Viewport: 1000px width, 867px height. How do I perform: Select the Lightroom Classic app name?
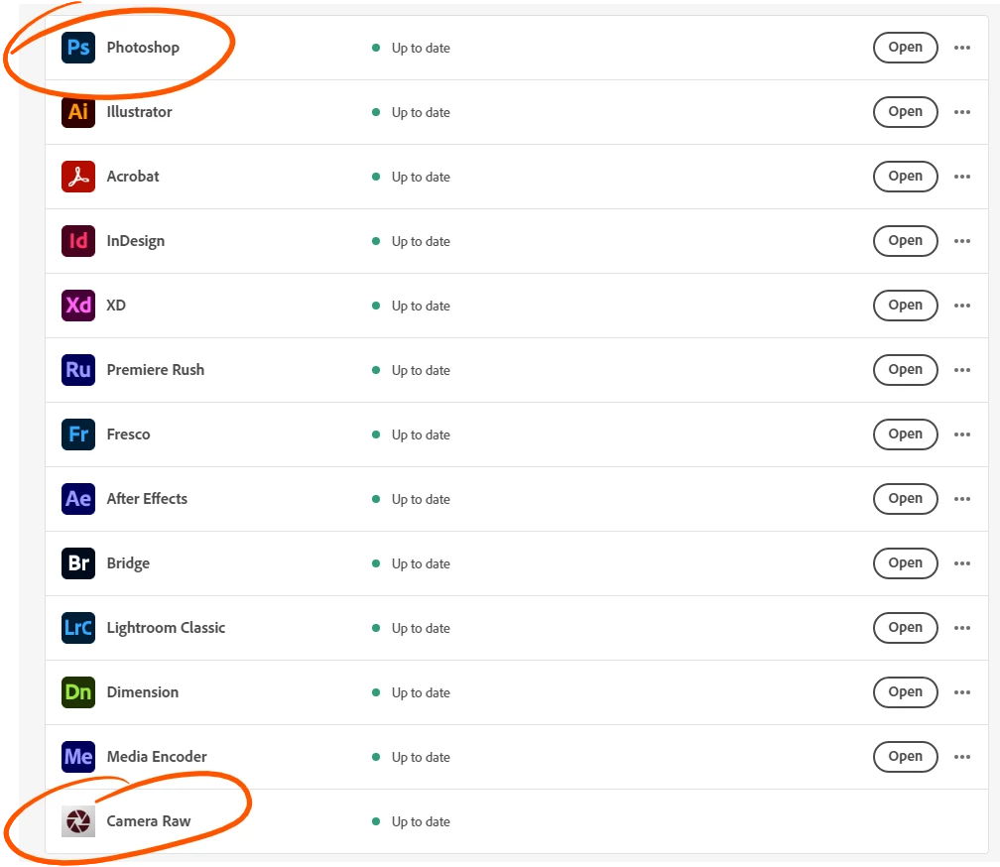click(x=166, y=628)
